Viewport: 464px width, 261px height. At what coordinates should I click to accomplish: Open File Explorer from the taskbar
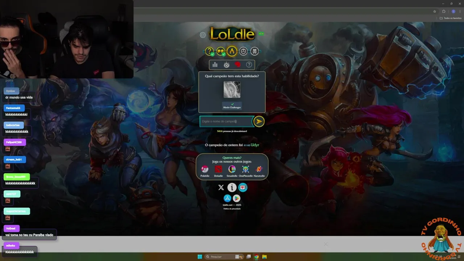[265, 257]
